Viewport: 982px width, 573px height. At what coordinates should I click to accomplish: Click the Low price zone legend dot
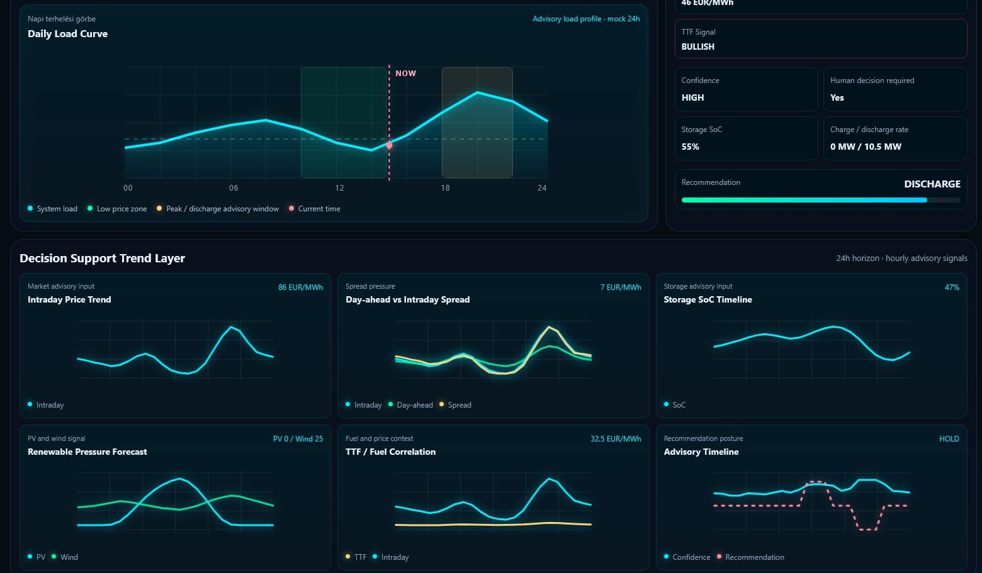click(x=90, y=208)
